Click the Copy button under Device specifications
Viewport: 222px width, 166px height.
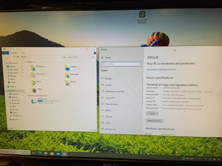click(152, 114)
